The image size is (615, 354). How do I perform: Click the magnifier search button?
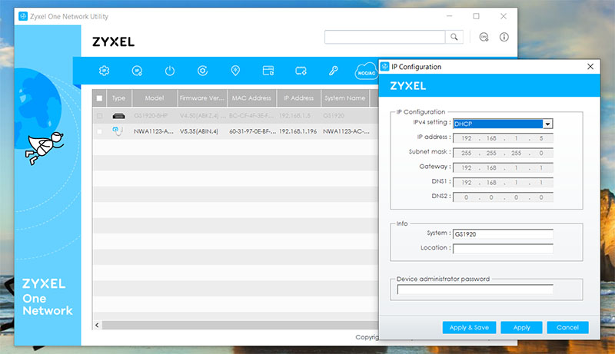[x=454, y=37]
